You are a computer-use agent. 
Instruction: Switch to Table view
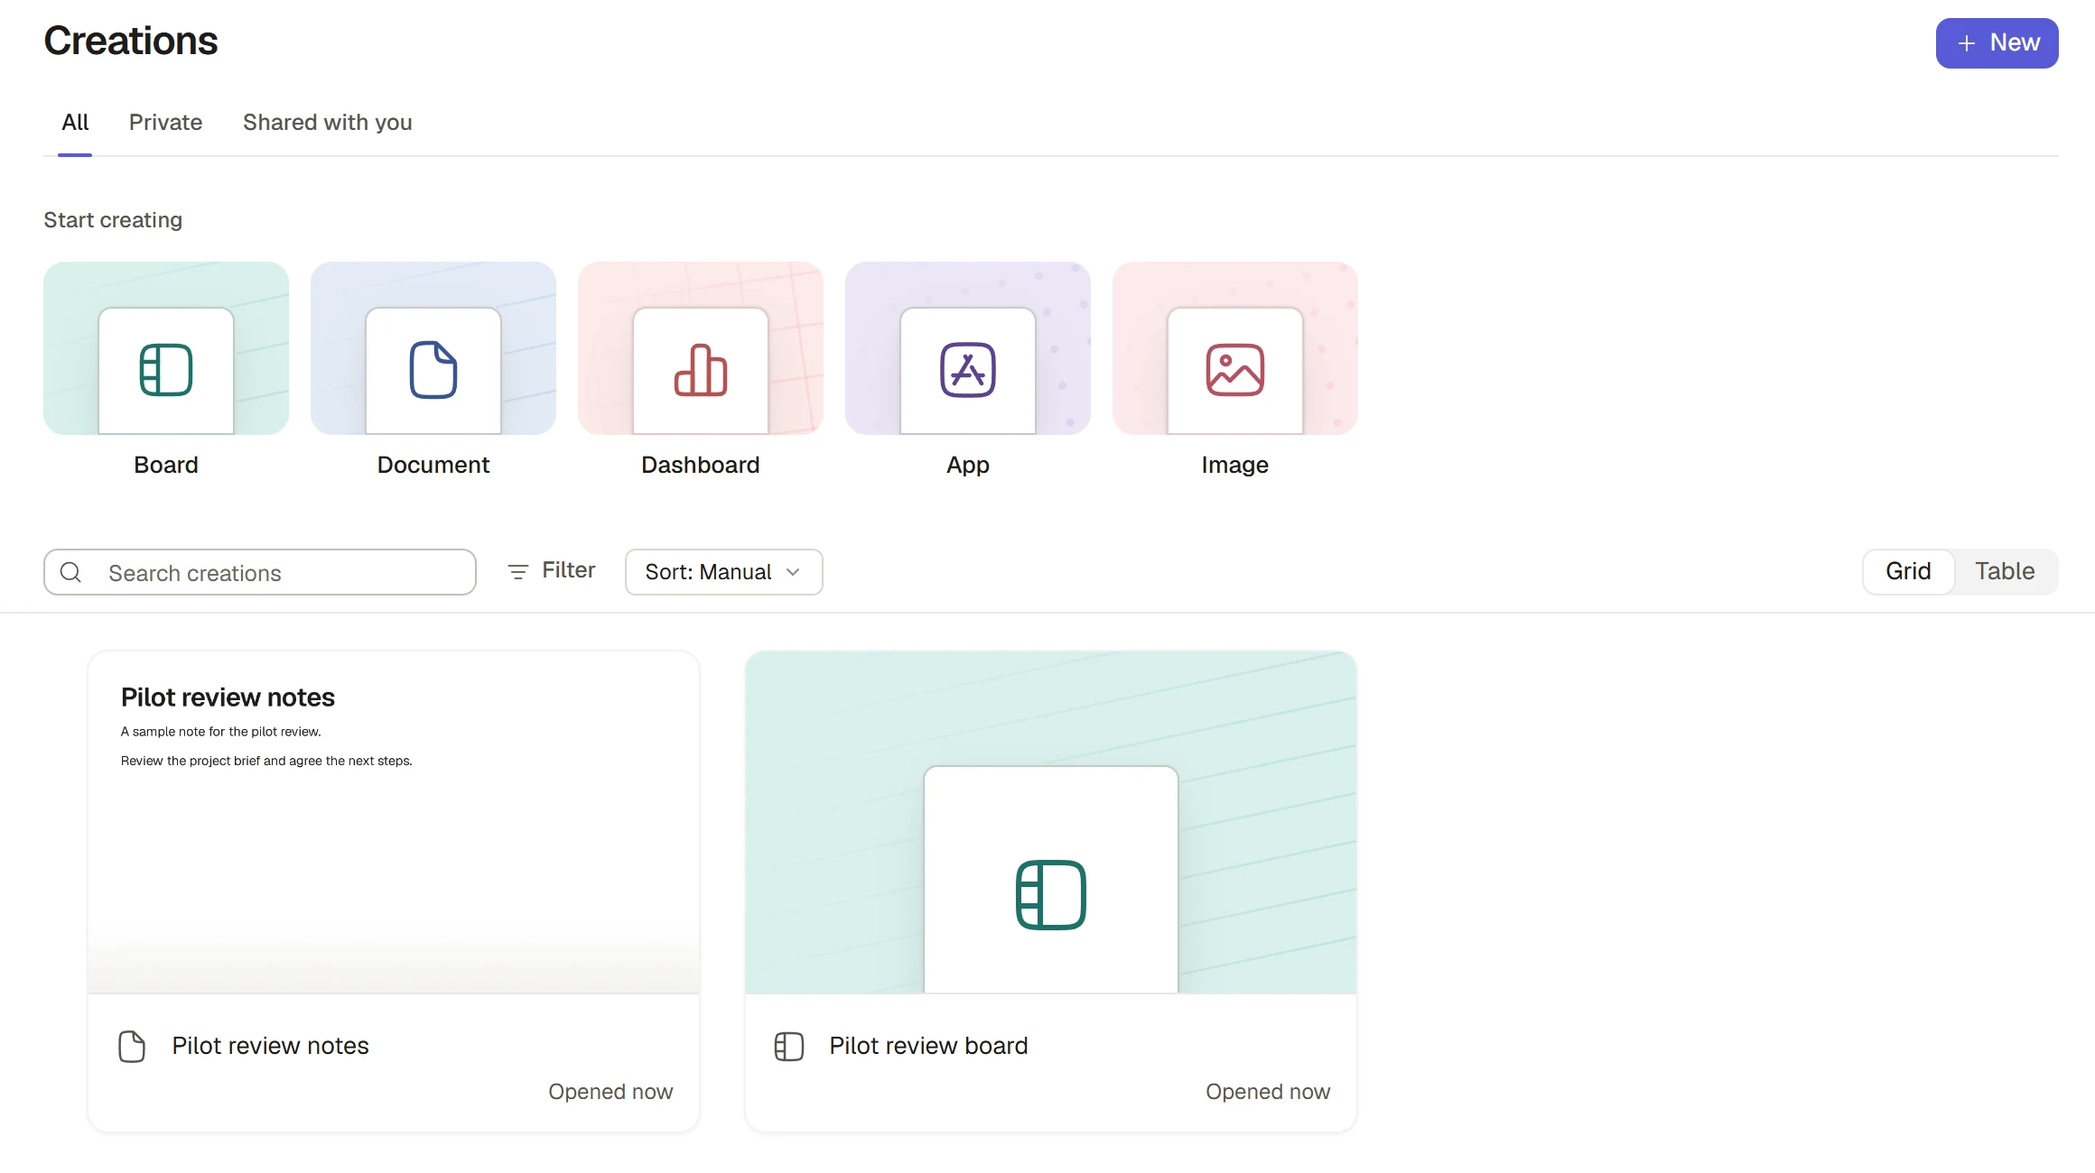click(x=2005, y=571)
